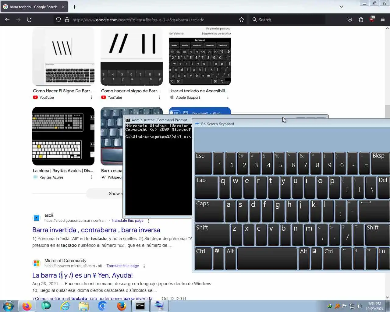Toggle left Shift on On-Screen Keyboard
The width and height of the screenshot is (390, 312).
[x=212, y=235]
